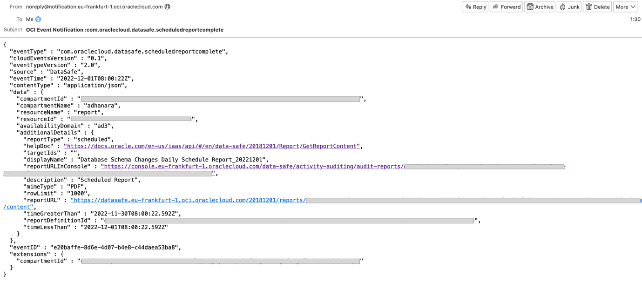Click the contact icon beside sender address
The image size is (642, 283).
point(168,7)
